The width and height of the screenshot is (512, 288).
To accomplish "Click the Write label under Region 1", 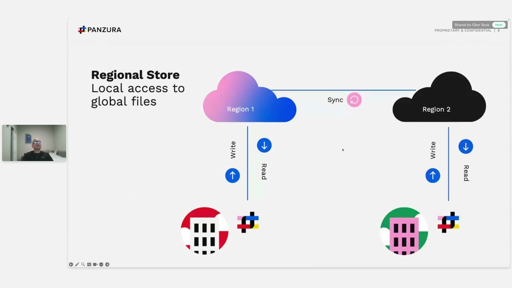I will [x=233, y=150].
